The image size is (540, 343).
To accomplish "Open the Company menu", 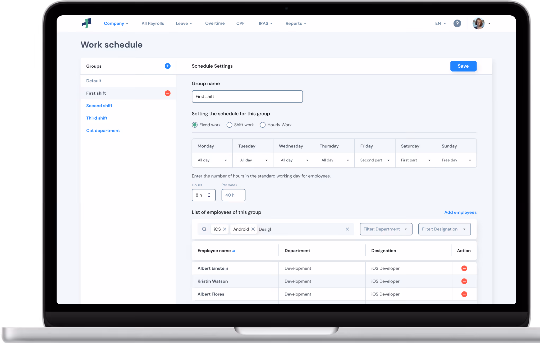I will 116,24.
